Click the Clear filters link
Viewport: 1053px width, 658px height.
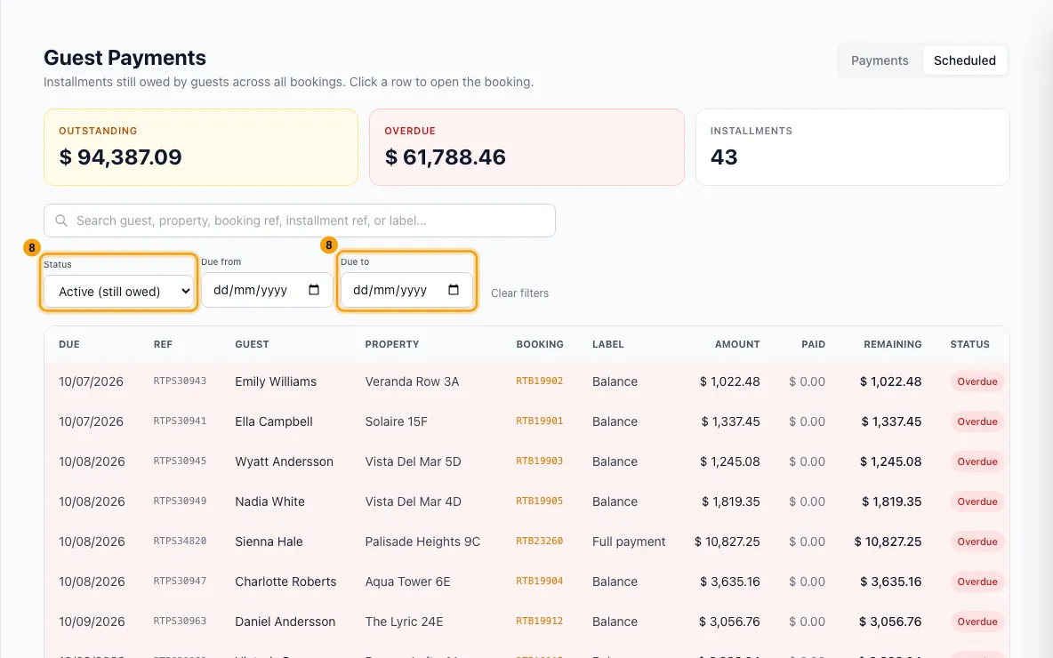(x=519, y=293)
